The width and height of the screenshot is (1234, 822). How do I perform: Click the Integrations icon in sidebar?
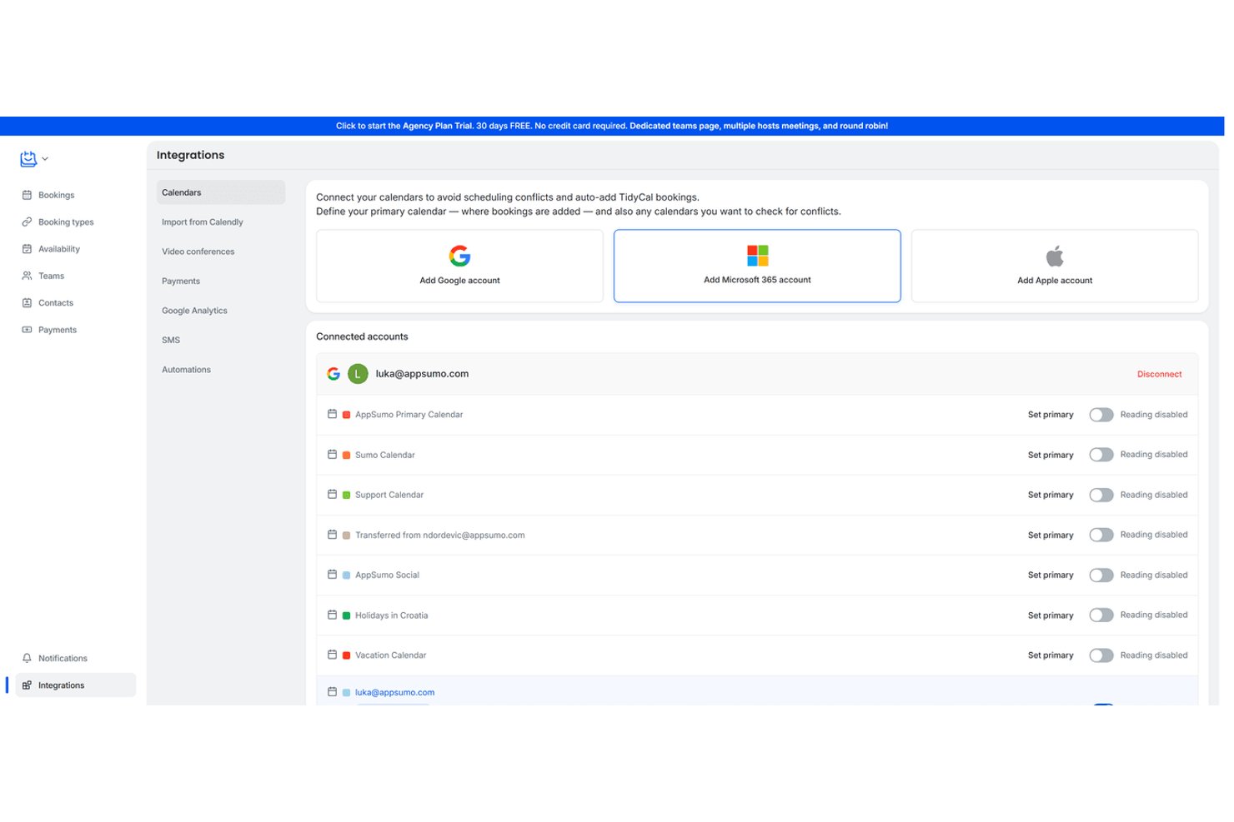point(27,685)
